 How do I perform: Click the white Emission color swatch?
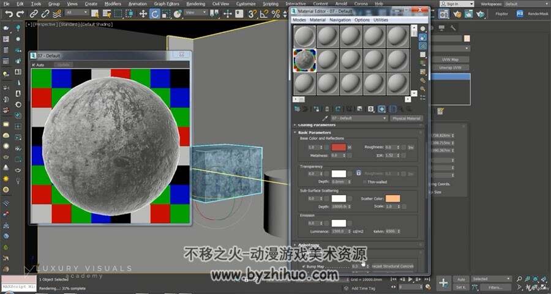(339, 224)
